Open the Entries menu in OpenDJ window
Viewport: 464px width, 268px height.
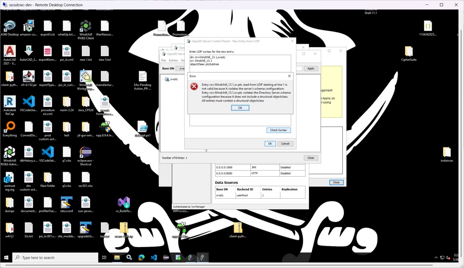pyautogui.click(x=173, y=60)
